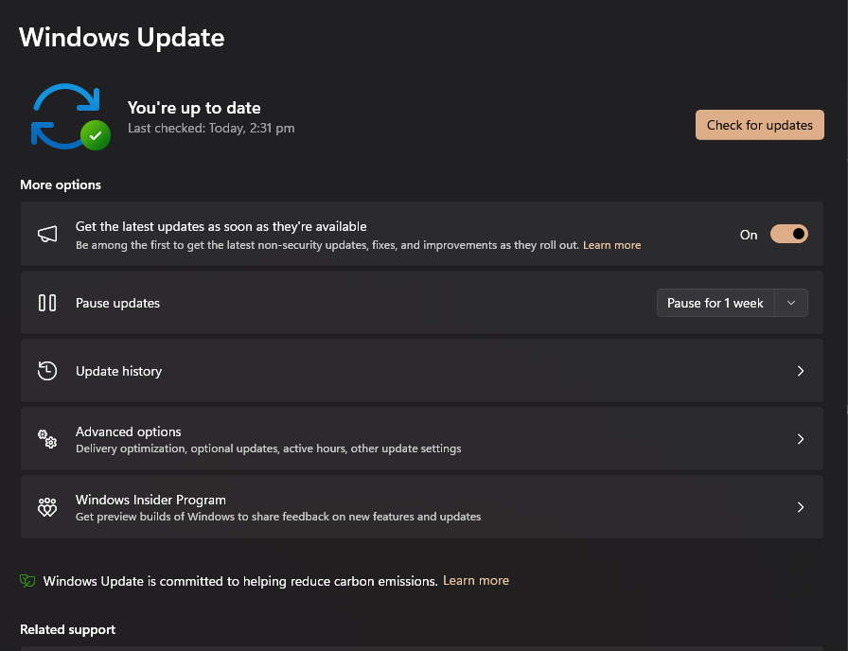Click the green checkmark badge icon
This screenshot has width=848, height=651.
[95, 135]
